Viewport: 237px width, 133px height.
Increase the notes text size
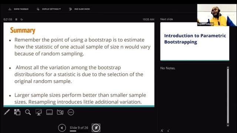[x=162, y=130]
